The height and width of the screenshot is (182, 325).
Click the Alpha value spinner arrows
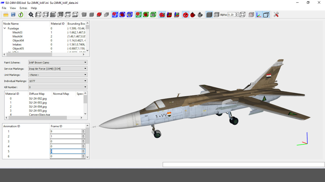[237, 15]
